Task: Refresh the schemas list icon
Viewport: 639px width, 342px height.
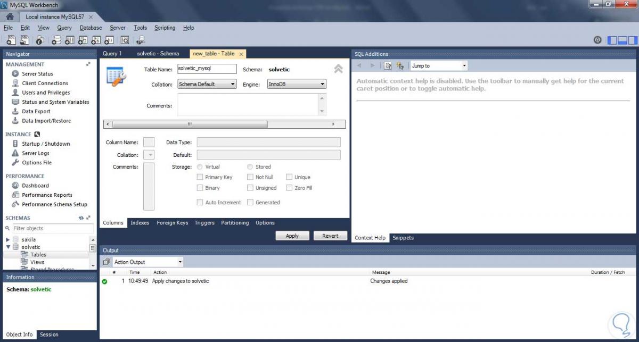Action: pyautogui.click(x=81, y=218)
